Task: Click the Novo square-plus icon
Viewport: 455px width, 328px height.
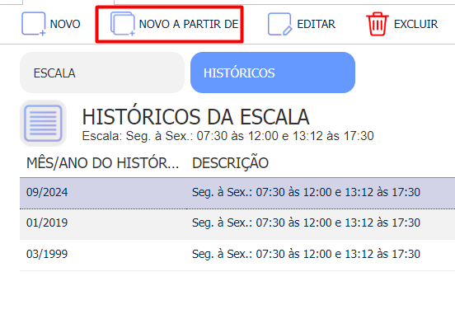Action: point(33,24)
